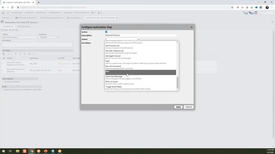The width and height of the screenshot is (275, 154).
Task: Click the browser back arrow
Action: click(x=3, y=8)
